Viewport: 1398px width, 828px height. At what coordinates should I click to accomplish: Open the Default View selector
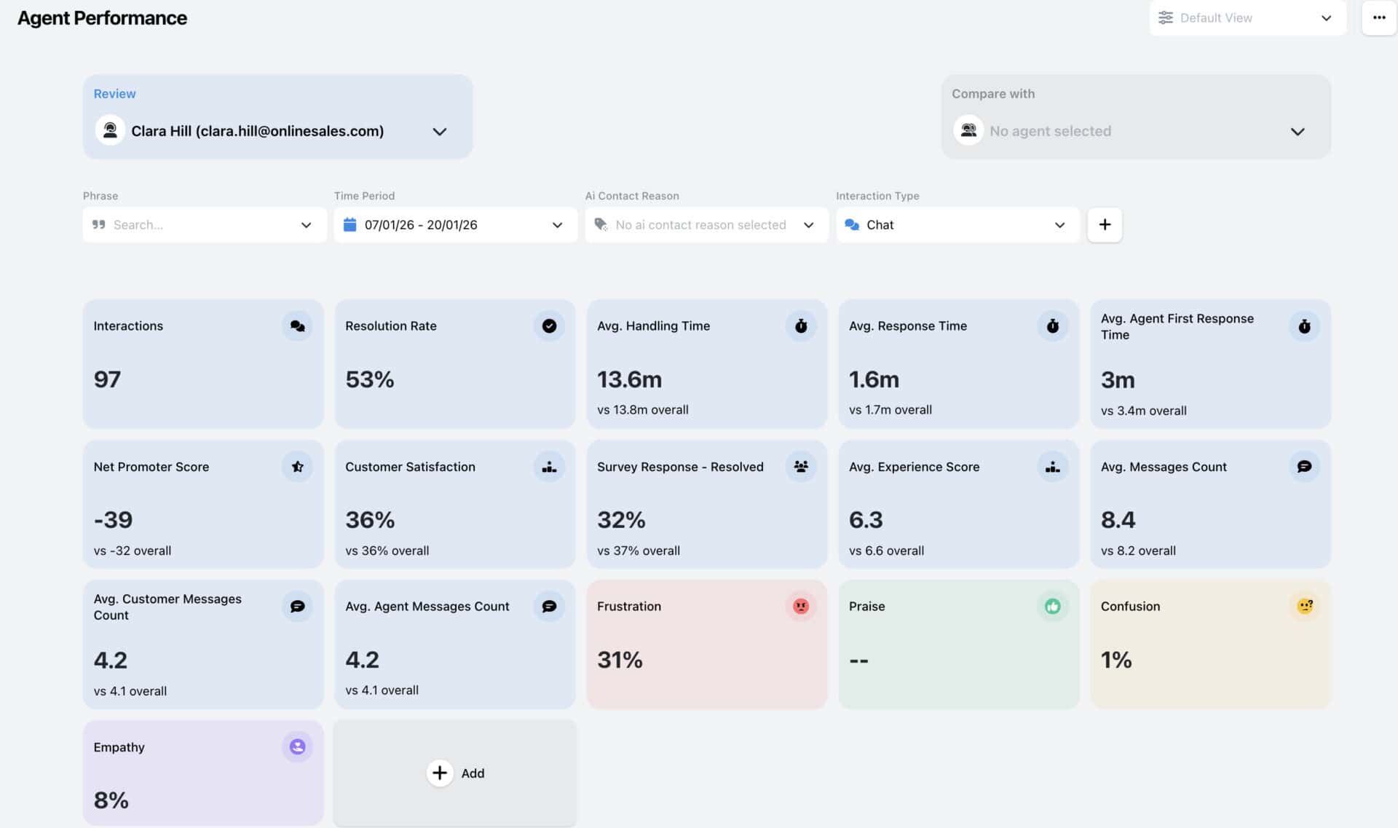1247,18
